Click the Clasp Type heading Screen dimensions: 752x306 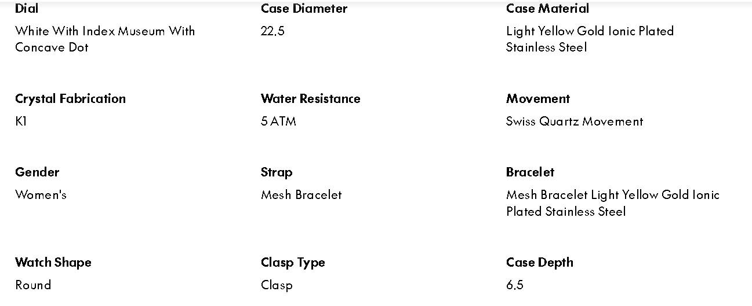(x=293, y=263)
